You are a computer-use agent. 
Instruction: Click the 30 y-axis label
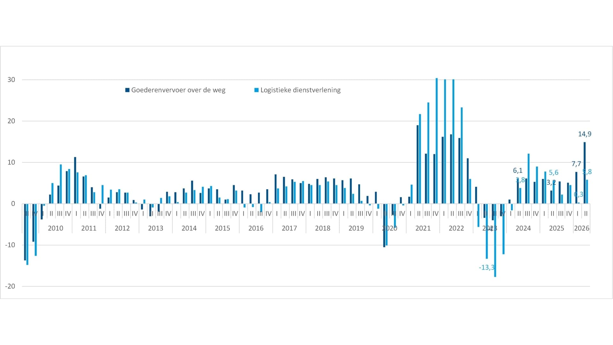click(x=11, y=80)
